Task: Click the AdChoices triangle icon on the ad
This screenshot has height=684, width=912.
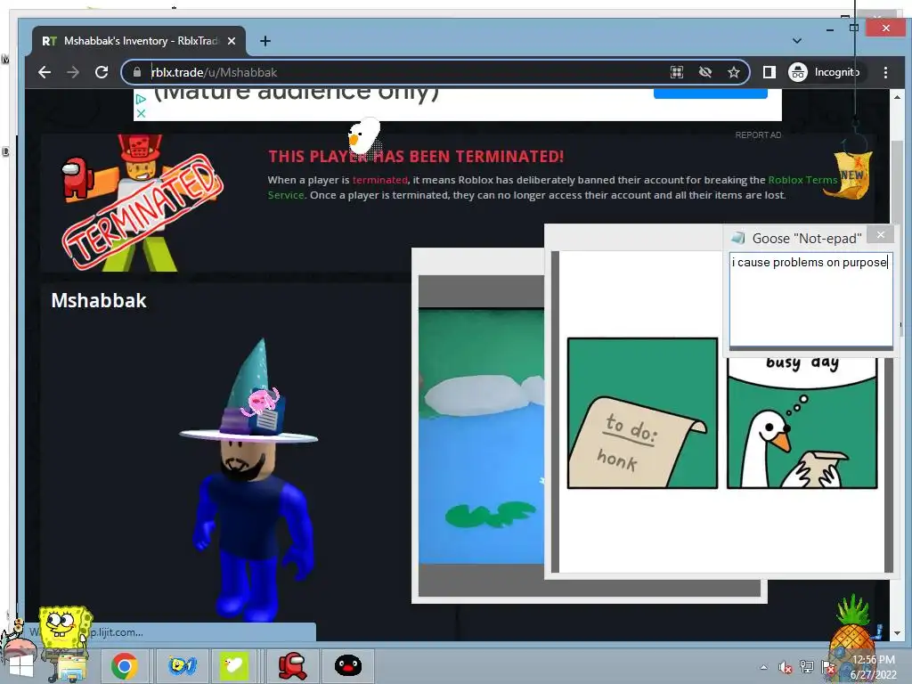Action: pyautogui.click(x=141, y=100)
